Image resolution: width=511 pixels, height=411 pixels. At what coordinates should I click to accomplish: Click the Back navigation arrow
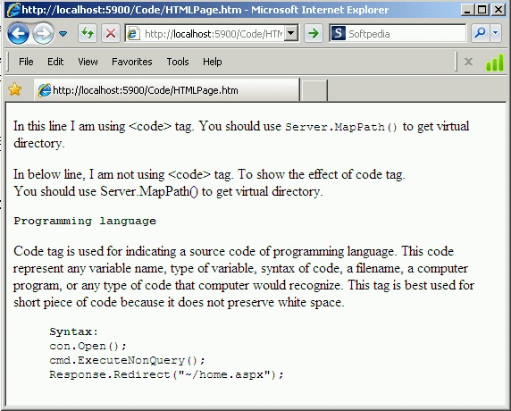tap(18, 33)
